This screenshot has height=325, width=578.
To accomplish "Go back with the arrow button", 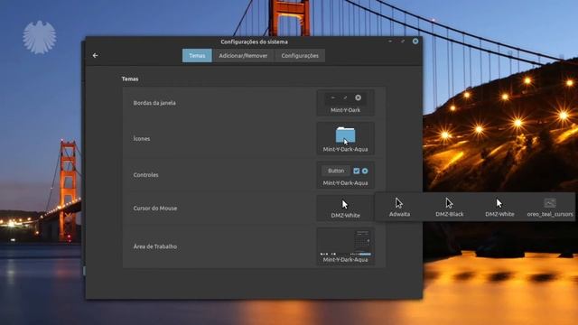I will [x=95, y=56].
